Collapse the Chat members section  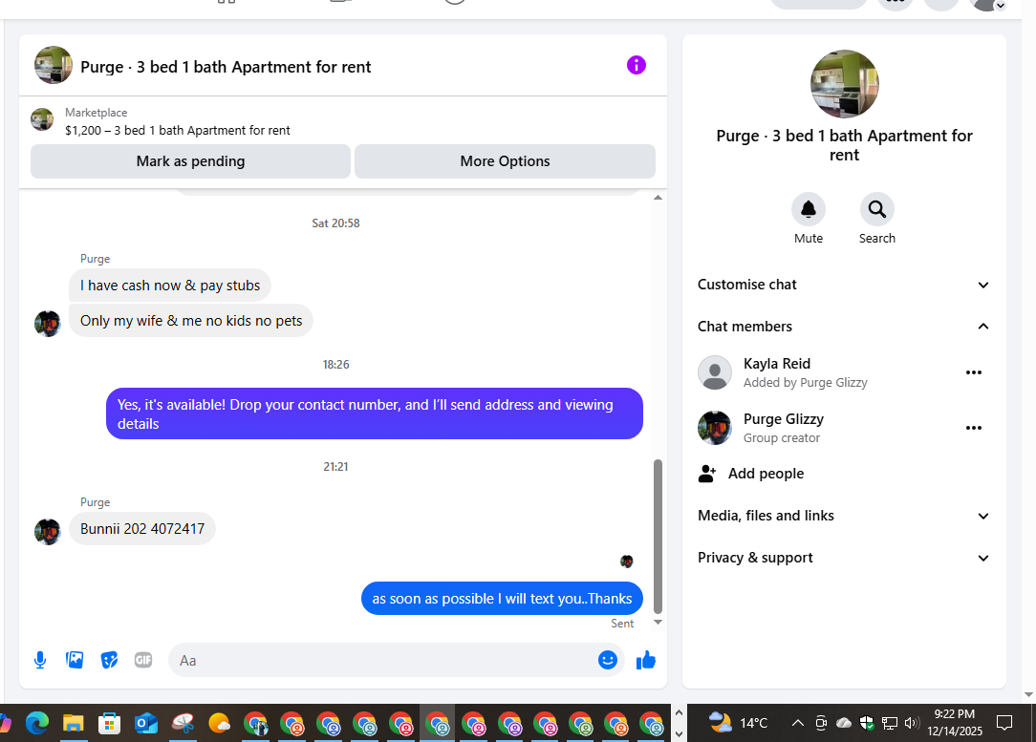click(x=844, y=326)
